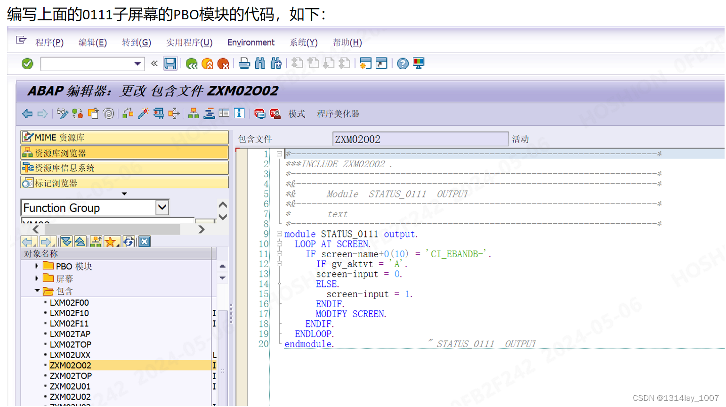Click the Refresh object list icon
Viewport: 726px width, 407px height.
pyautogui.click(x=129, y=242)
